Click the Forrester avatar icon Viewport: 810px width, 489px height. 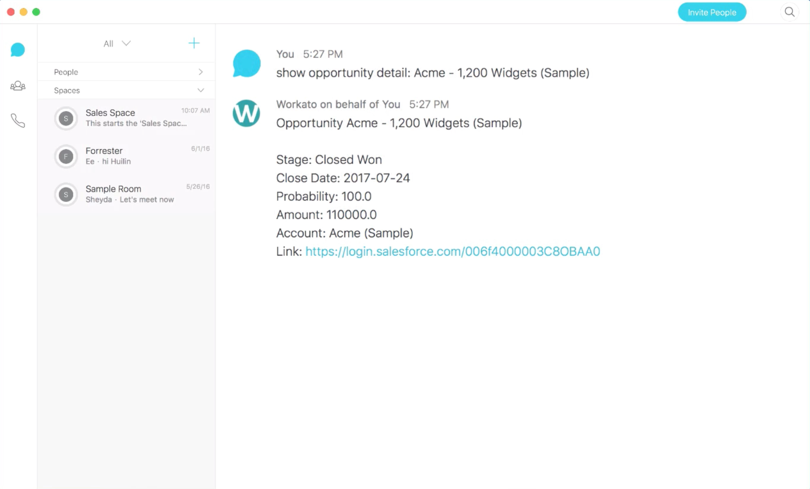coord(66,156)
